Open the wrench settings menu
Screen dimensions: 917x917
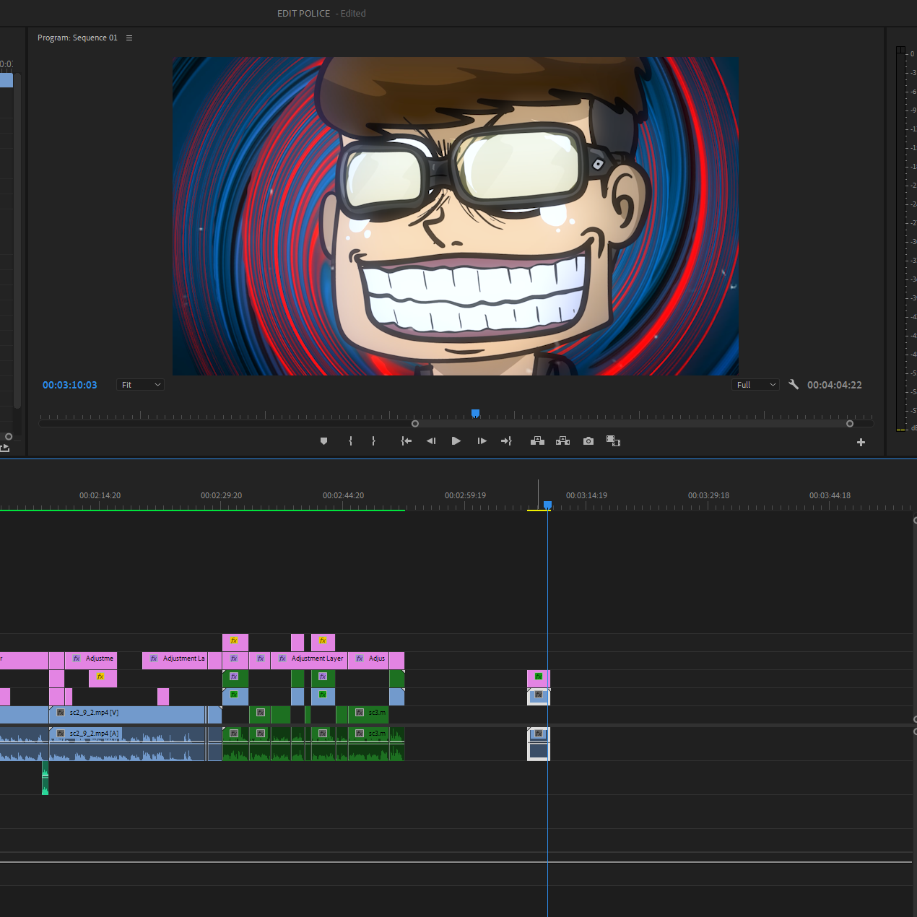[x=794, y=385]
